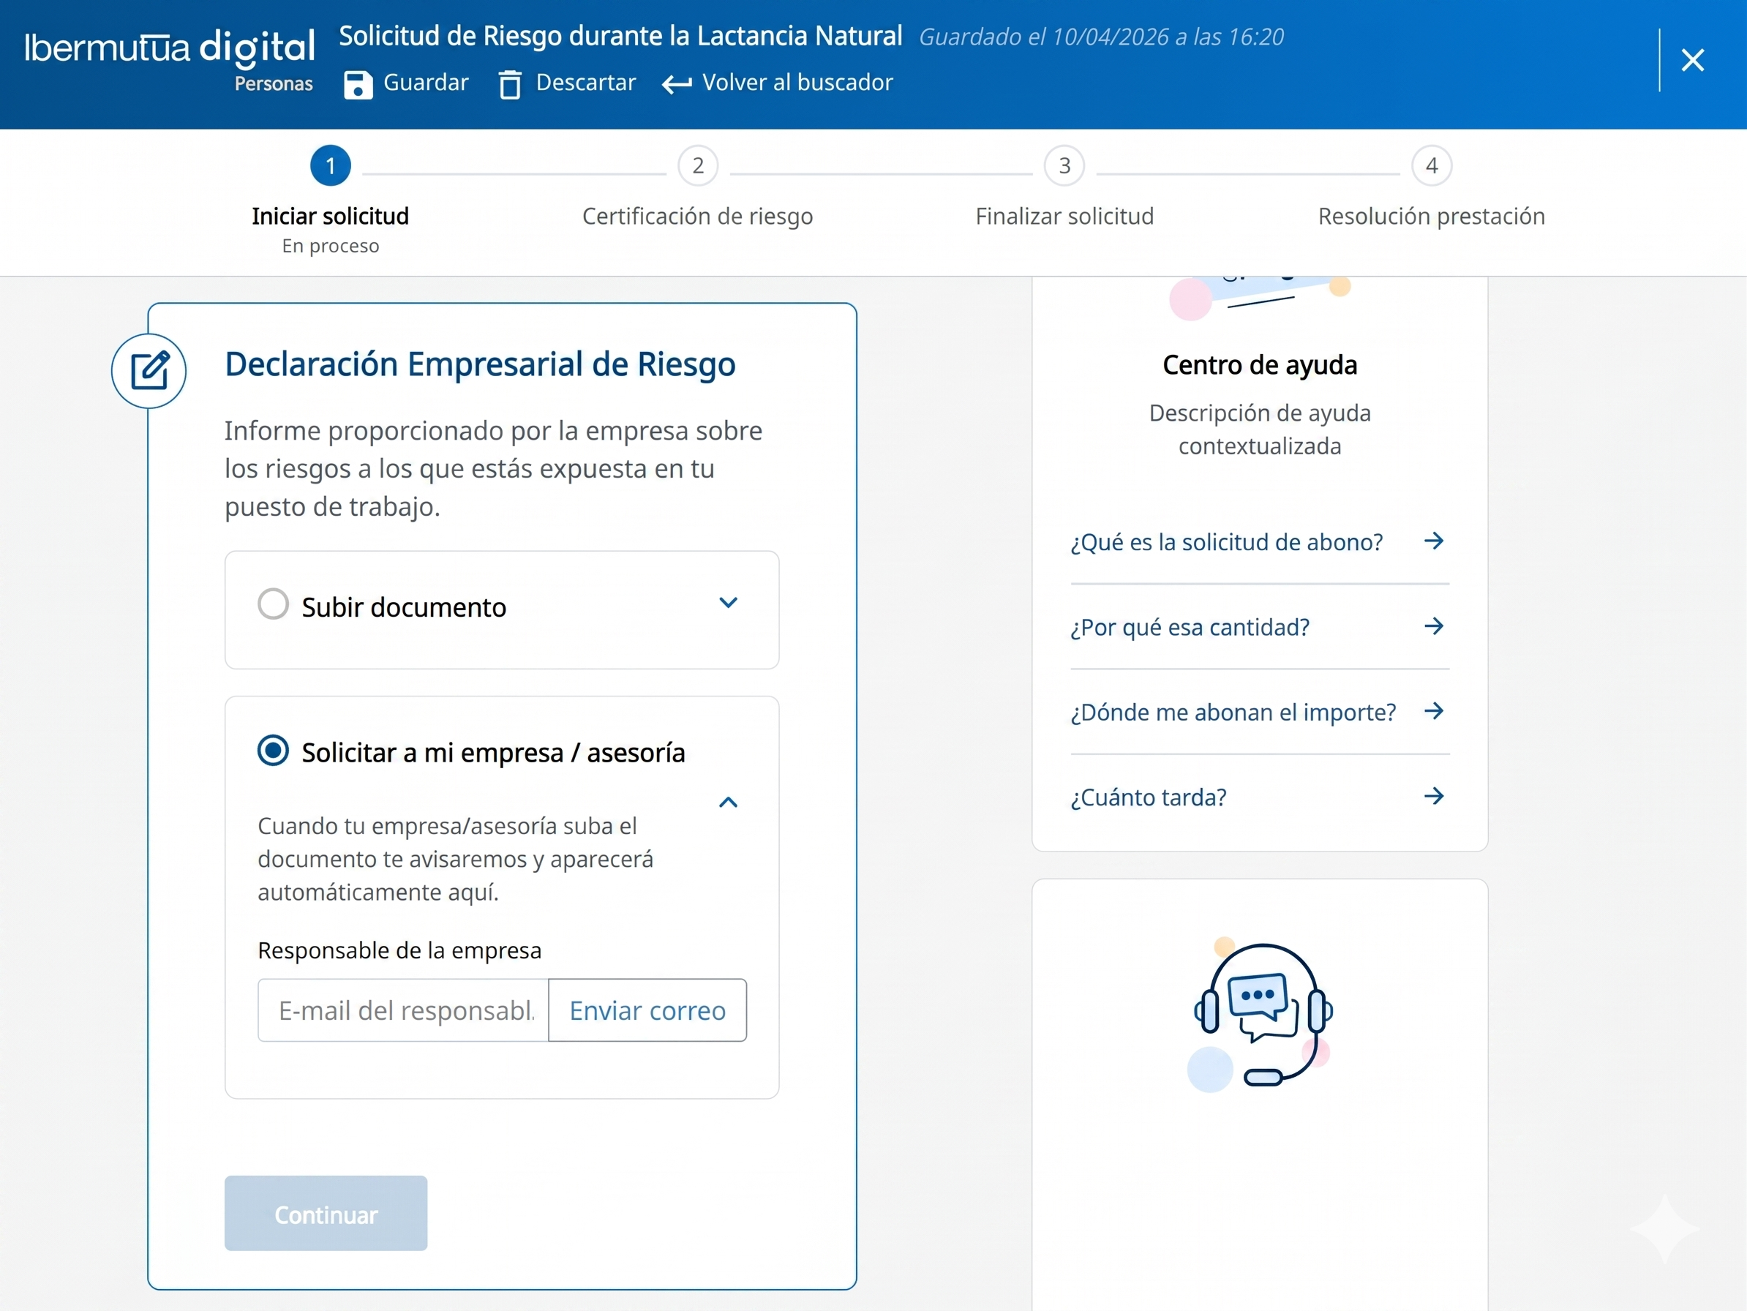
Task: Click the arrow next to ¿Cuánto tarda?
Action: (1433, 796)
